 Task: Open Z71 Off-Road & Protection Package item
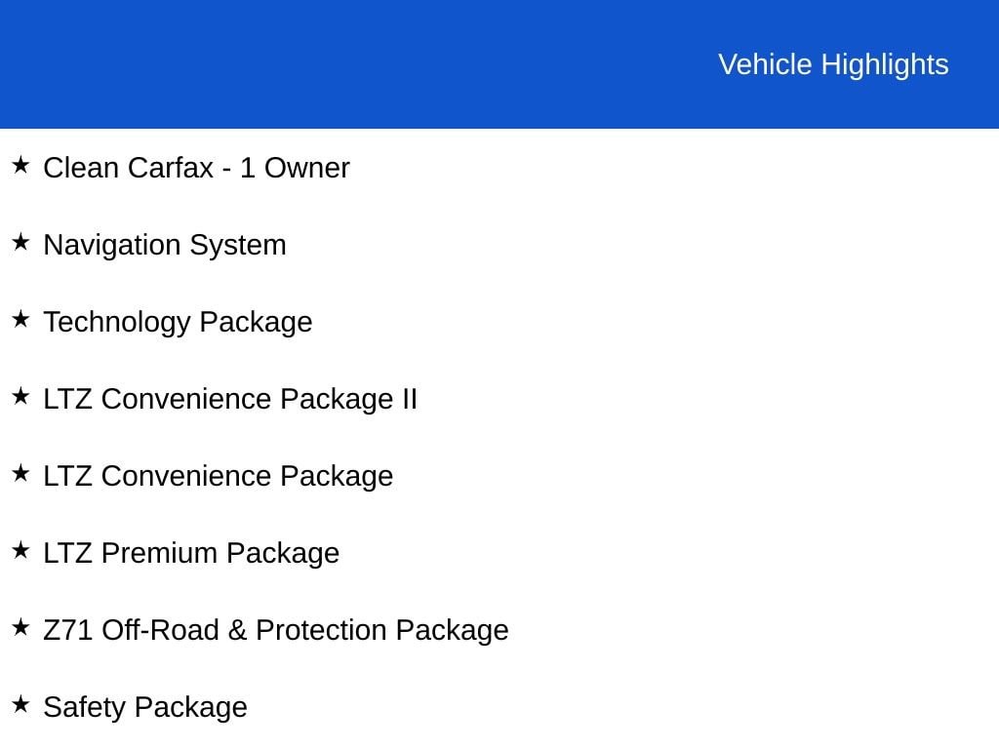coord(276,631)
